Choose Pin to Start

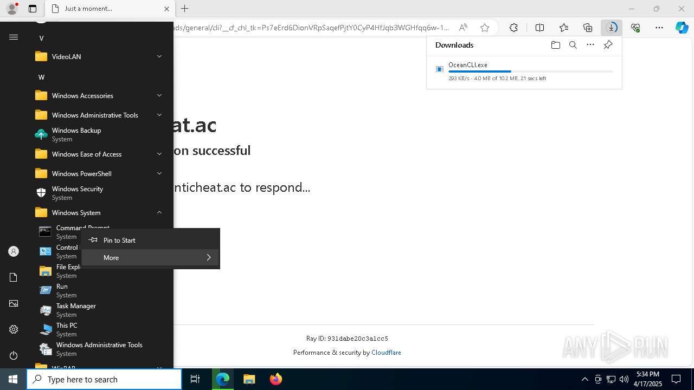[x=151, y=240]
